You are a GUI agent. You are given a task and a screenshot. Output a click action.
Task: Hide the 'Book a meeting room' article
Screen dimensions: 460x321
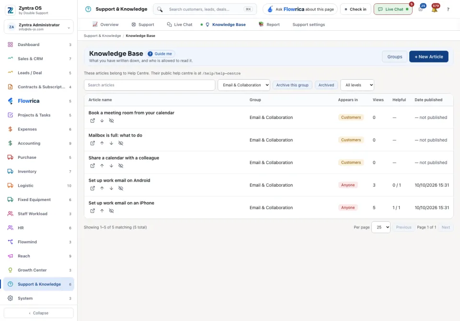111,121
